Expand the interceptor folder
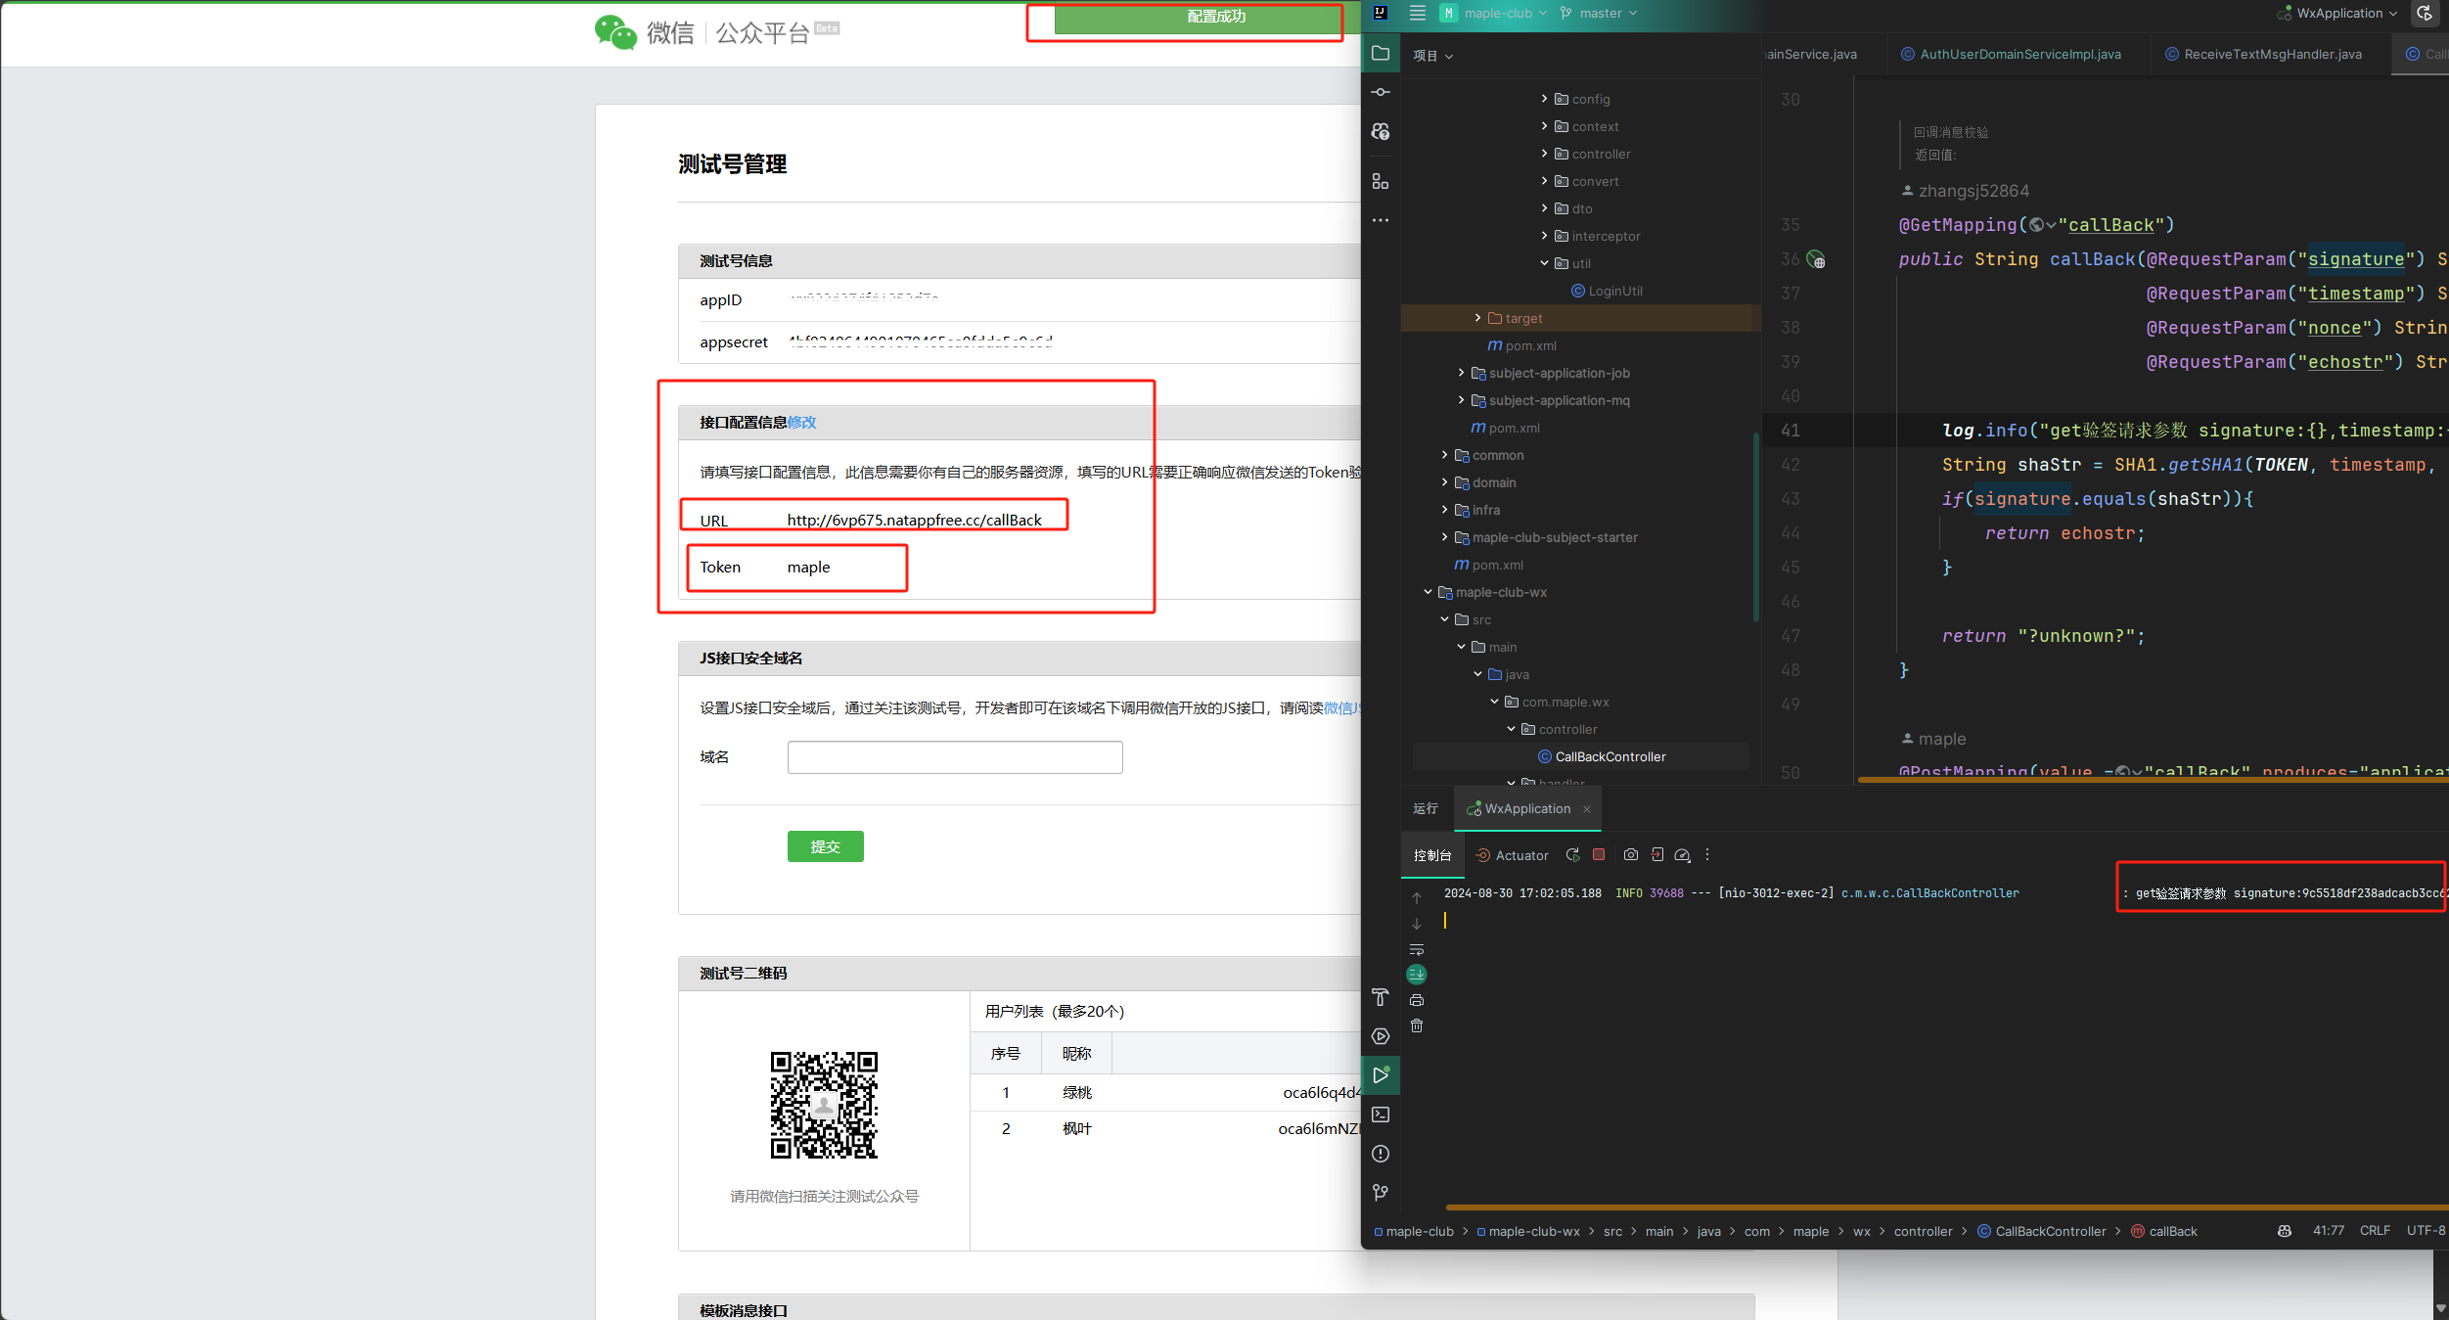 [1544, 236]
